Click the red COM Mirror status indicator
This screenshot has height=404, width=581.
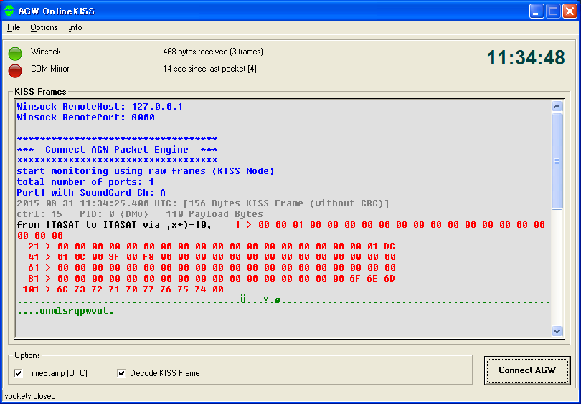[x=15, y=69]
